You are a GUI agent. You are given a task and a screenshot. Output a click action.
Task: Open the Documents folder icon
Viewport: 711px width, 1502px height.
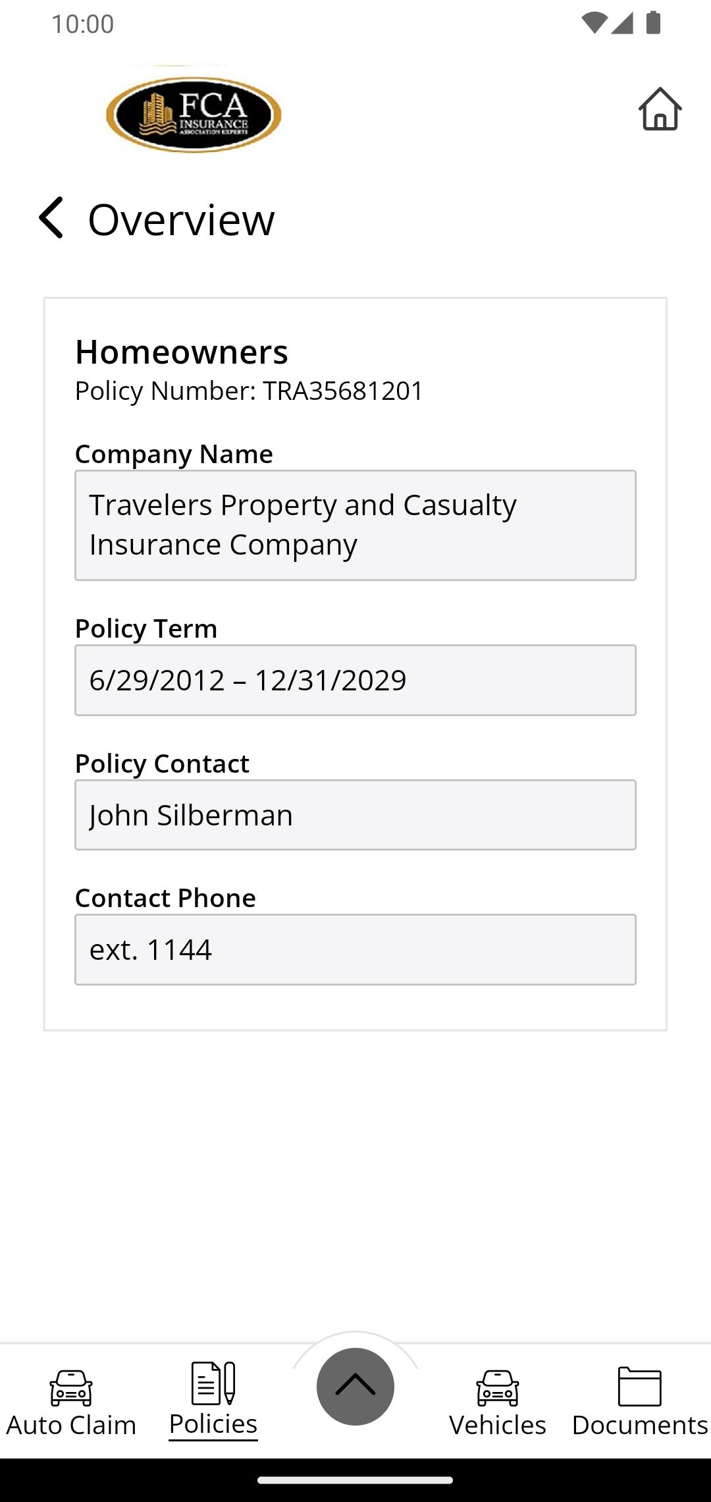tap(640, 1386)
